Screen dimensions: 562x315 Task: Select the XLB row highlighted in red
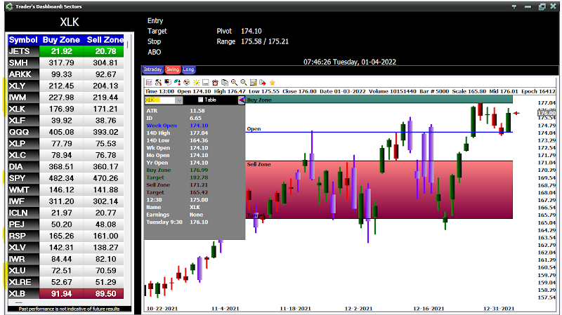click(x=66, y=293)
